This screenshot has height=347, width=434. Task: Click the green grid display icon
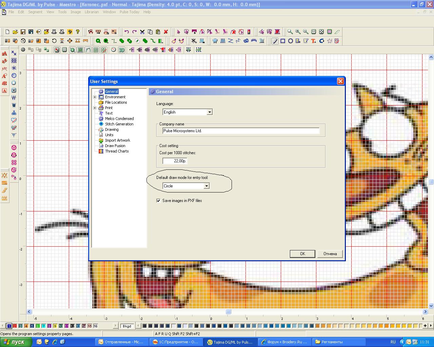96,50
